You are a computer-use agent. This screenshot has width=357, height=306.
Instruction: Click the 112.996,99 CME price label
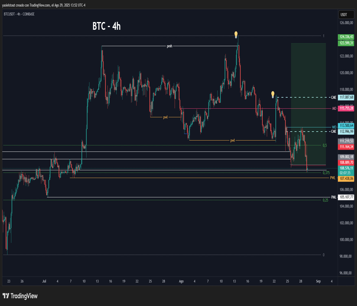pos(346,131)
